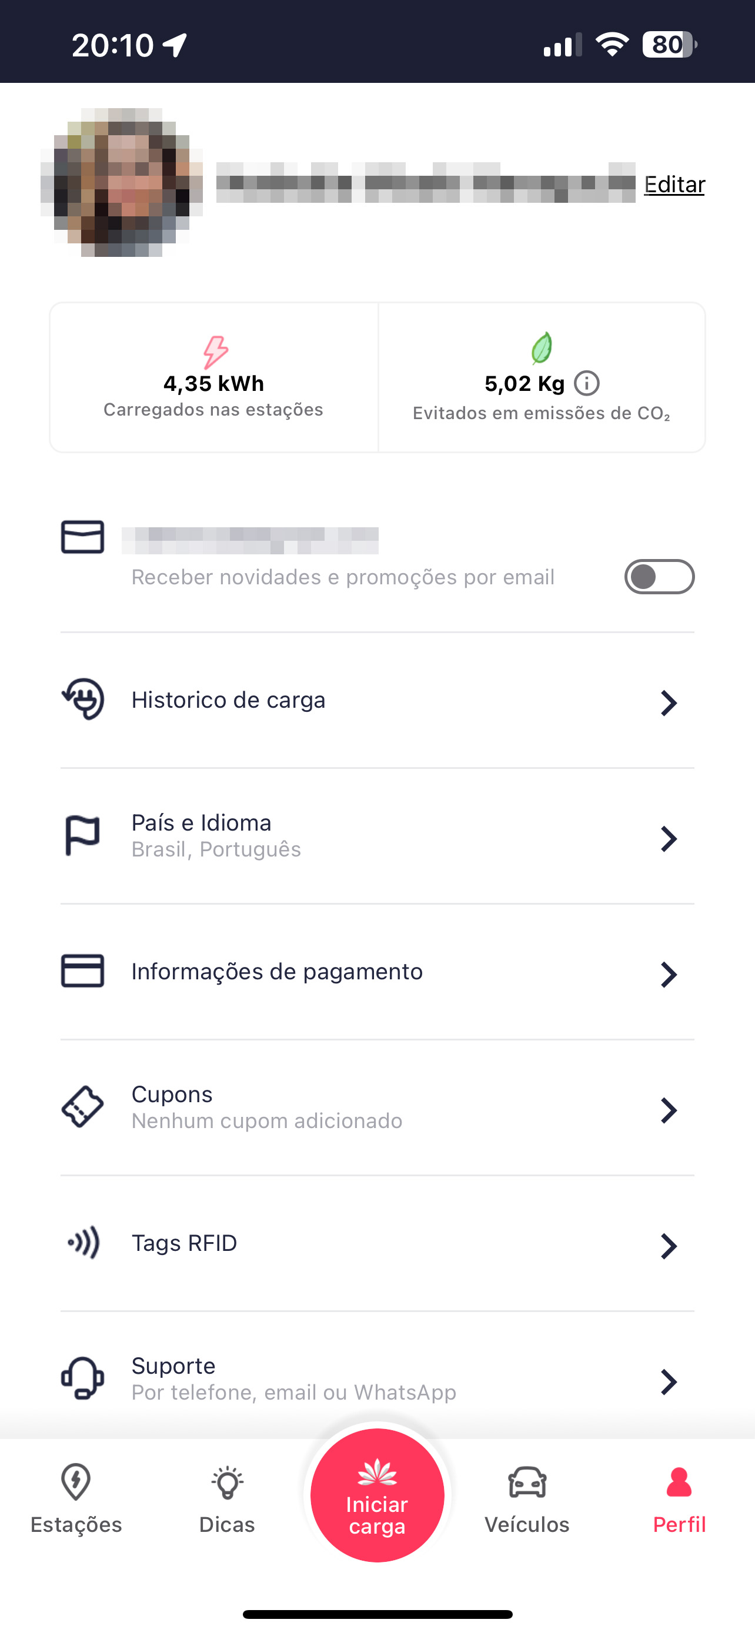This screenshot has width=755, height=1633.
Task: Tap the Historico de carga plug icon
Action: [82, 699]
